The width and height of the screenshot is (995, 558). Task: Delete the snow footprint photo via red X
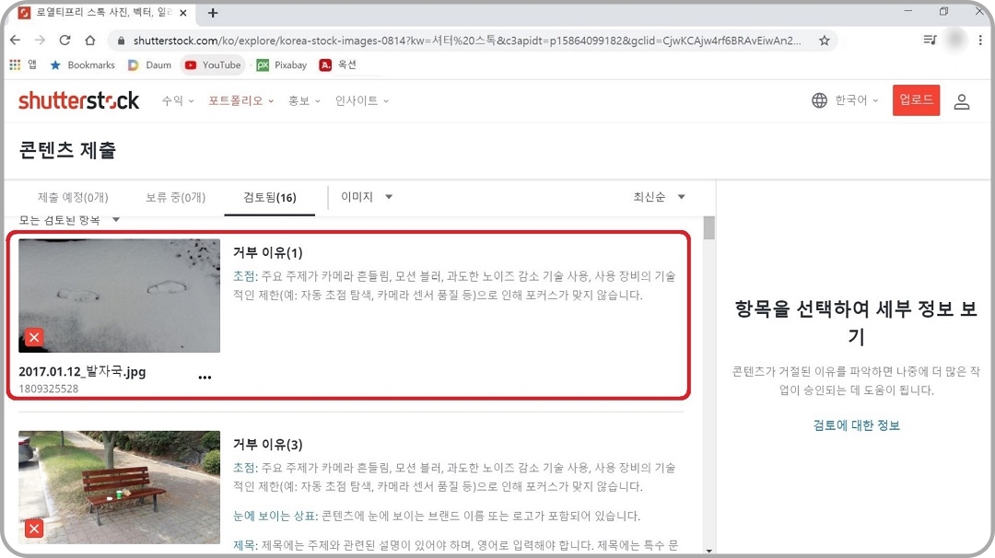[x=34, y=337]
